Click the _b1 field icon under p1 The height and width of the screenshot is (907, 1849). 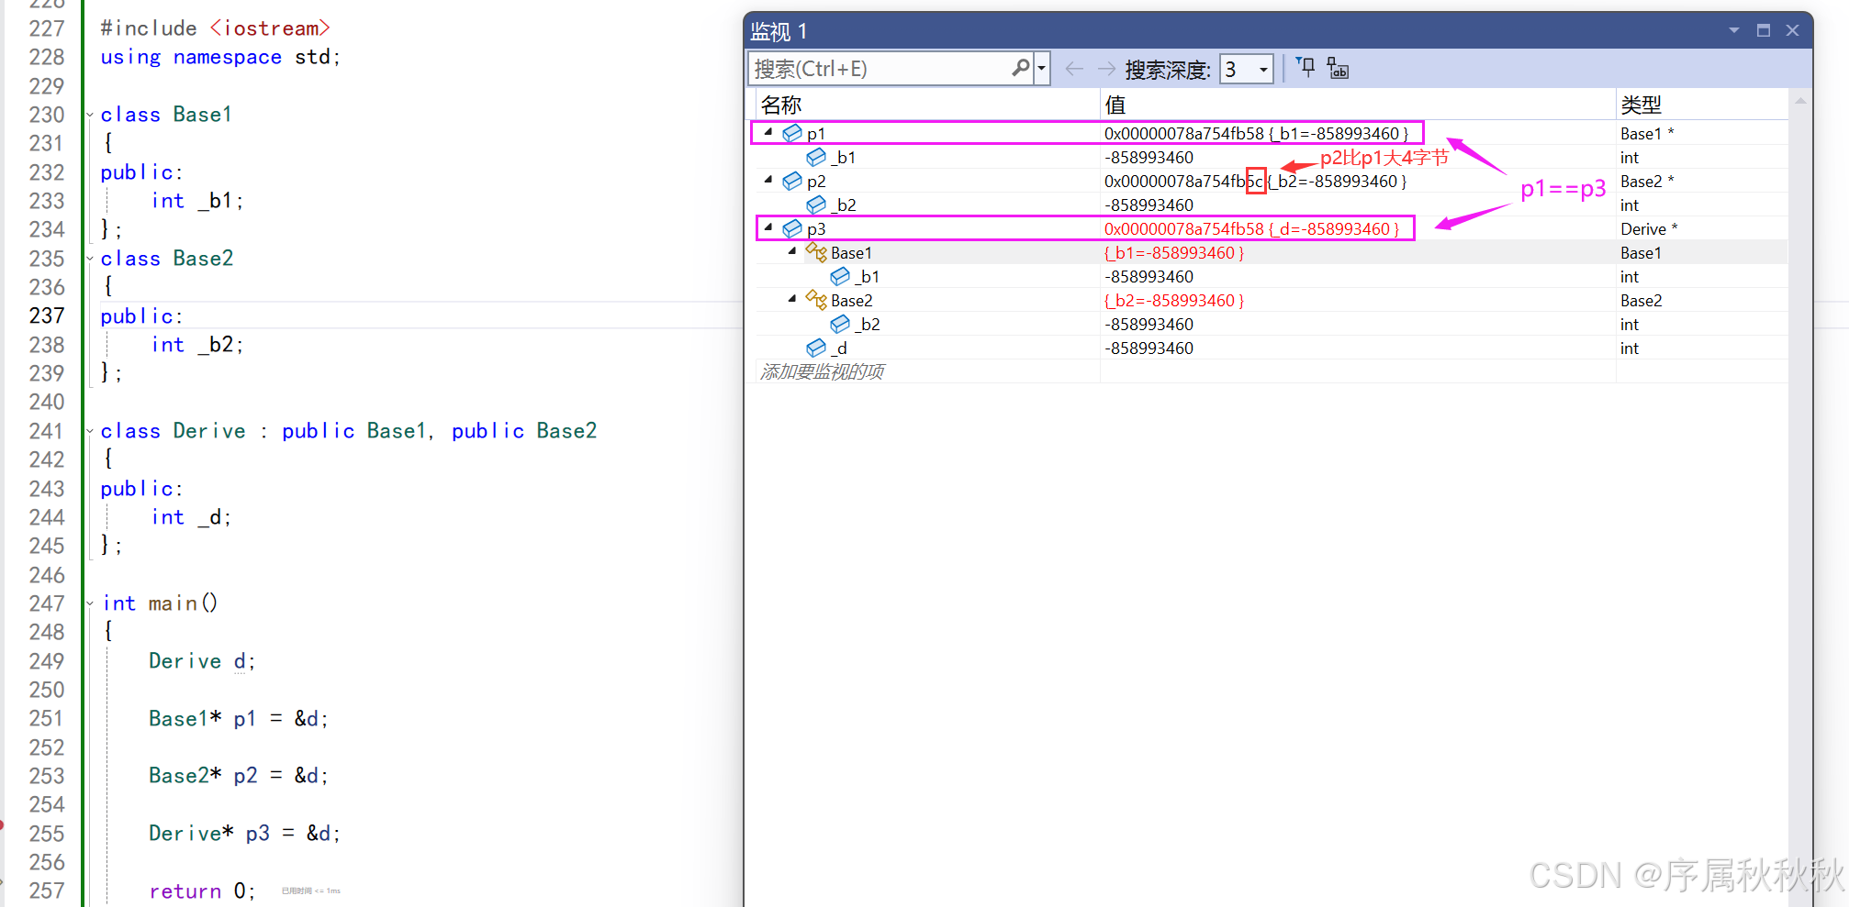pyautogui.click(x=816, y=157)
